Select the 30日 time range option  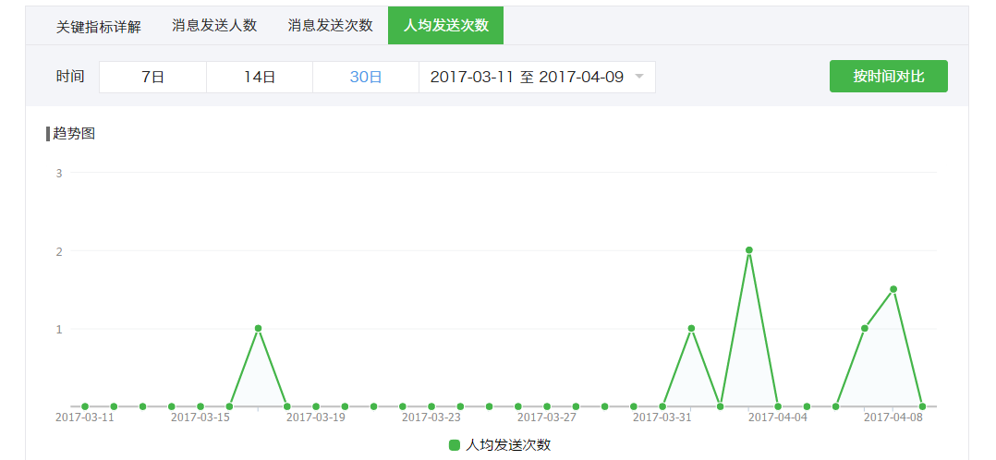click(366, 78)
